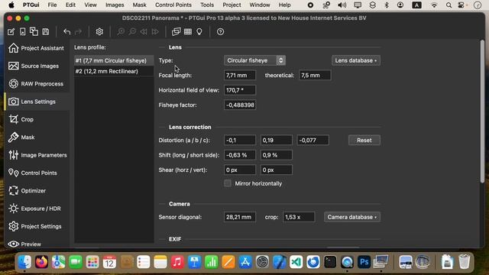Click the previous image double-arrow icon
Image resolution: width=489 pixels, height=275 pixels.
pos(144,31)
